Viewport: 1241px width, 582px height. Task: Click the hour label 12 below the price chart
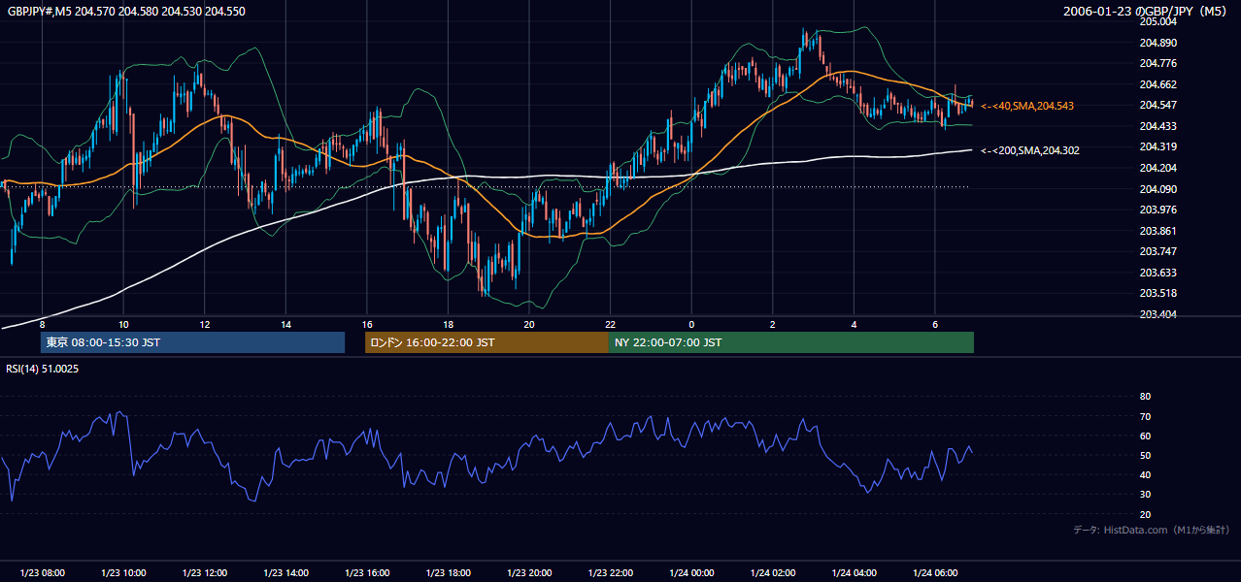[204, 324]
